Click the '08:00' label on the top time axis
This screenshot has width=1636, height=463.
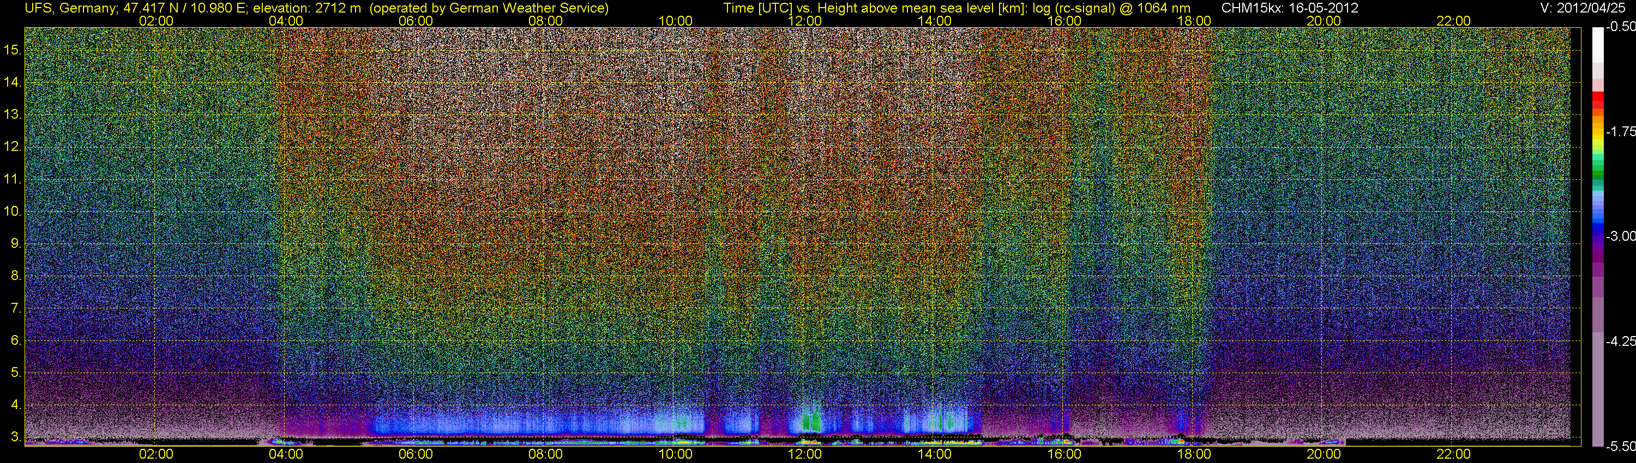click(x=545, y=21)
